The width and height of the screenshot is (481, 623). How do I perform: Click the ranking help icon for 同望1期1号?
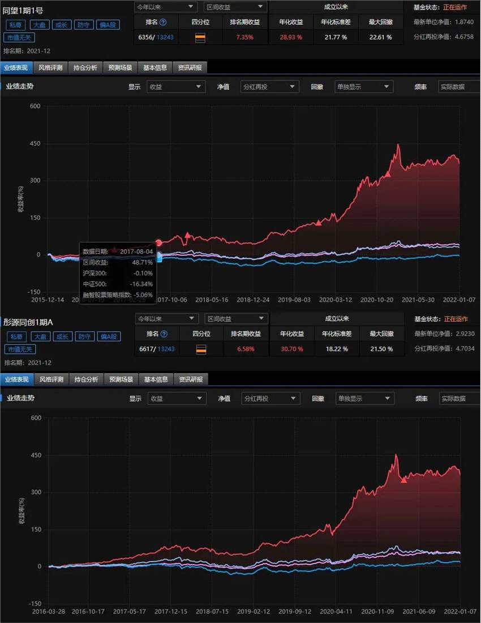point(163,22)
